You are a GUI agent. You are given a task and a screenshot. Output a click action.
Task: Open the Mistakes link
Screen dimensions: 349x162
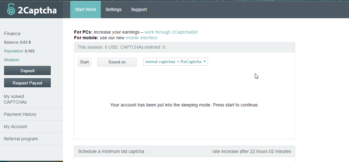point(12,60)
